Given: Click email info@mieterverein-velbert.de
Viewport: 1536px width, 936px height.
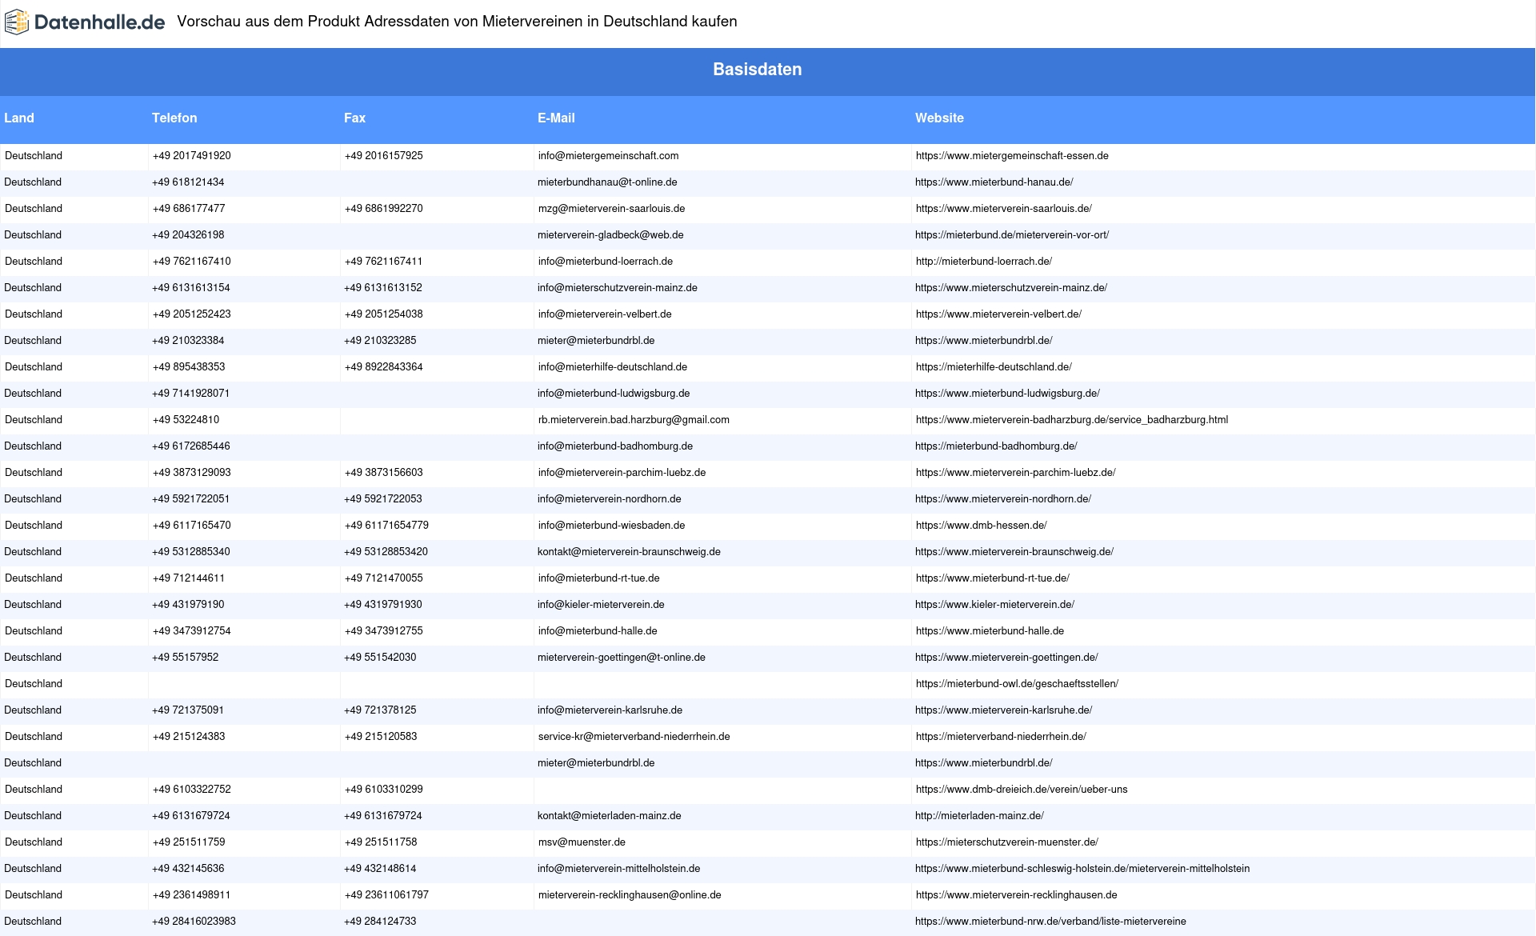Looking at the screenshot, I should (605, 314).
